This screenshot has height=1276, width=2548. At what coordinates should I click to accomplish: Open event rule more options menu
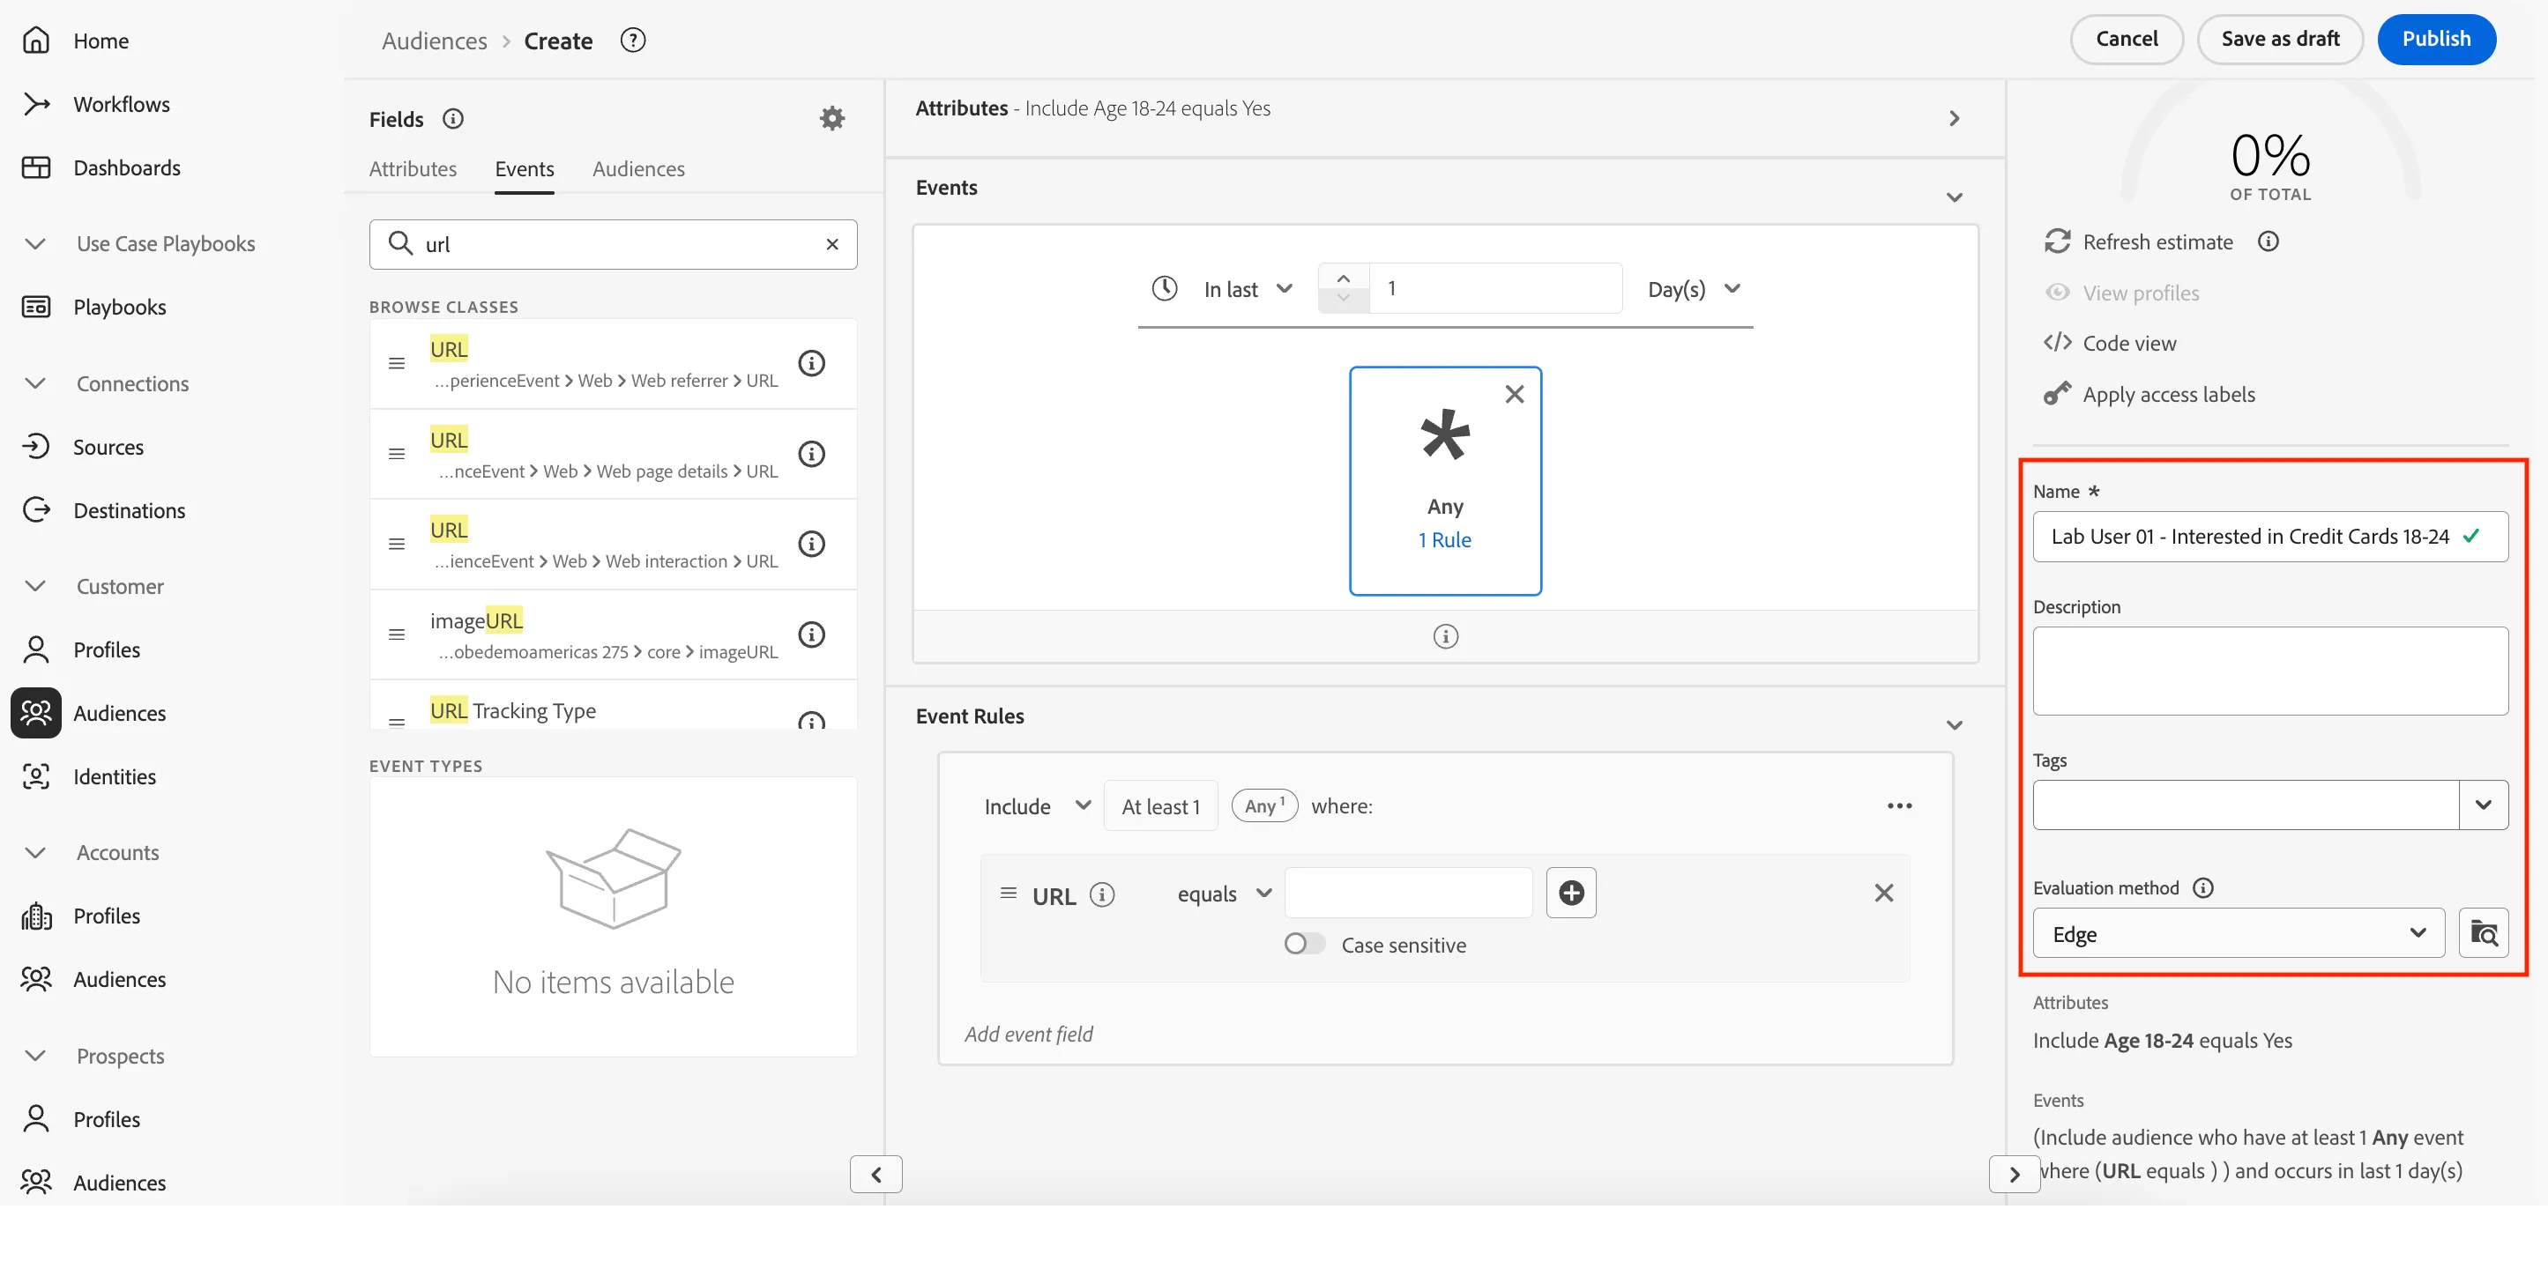point(1899,805)
